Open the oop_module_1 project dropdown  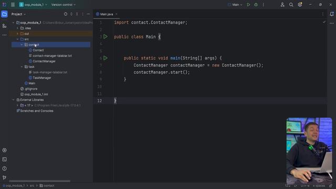(x=33, y=5)
